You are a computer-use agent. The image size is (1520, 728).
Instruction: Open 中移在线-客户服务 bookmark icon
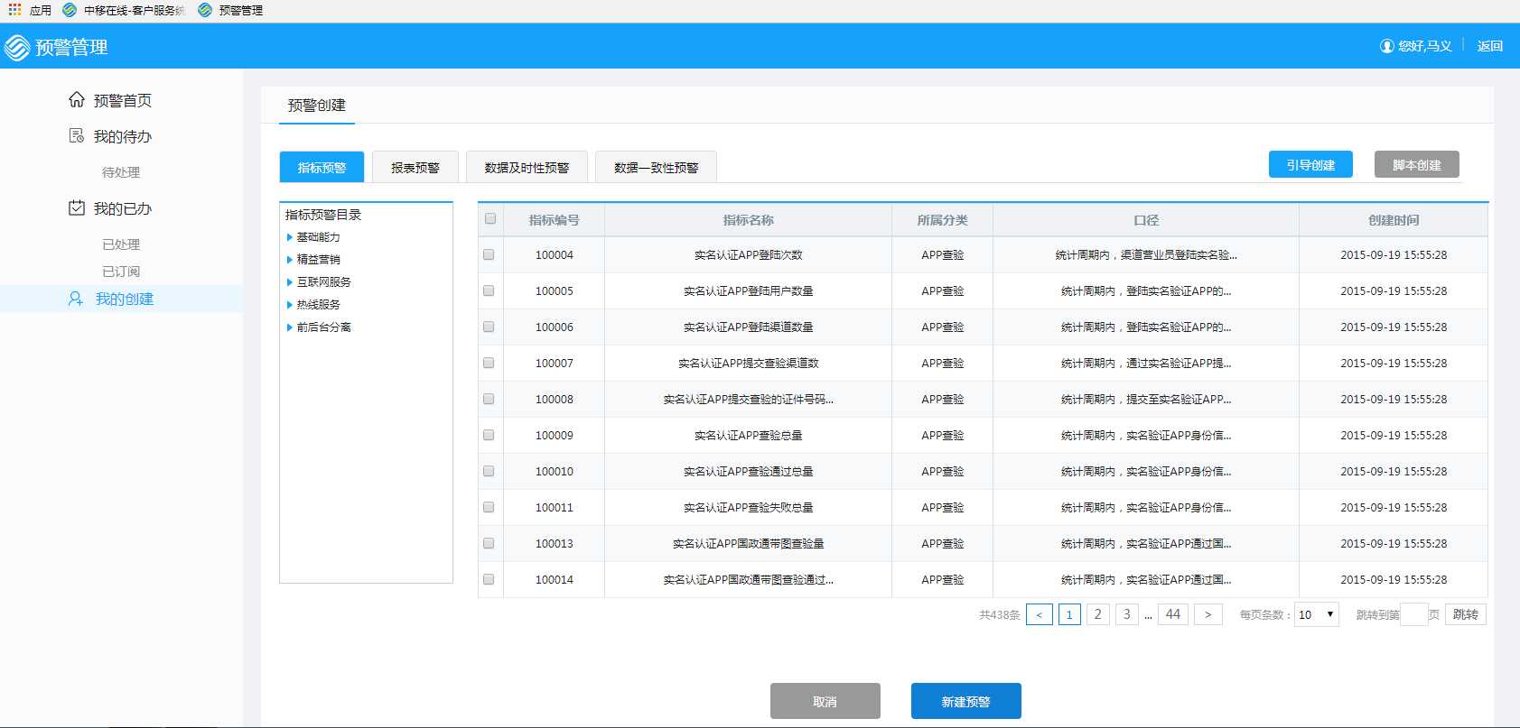[x=70, y=10]
